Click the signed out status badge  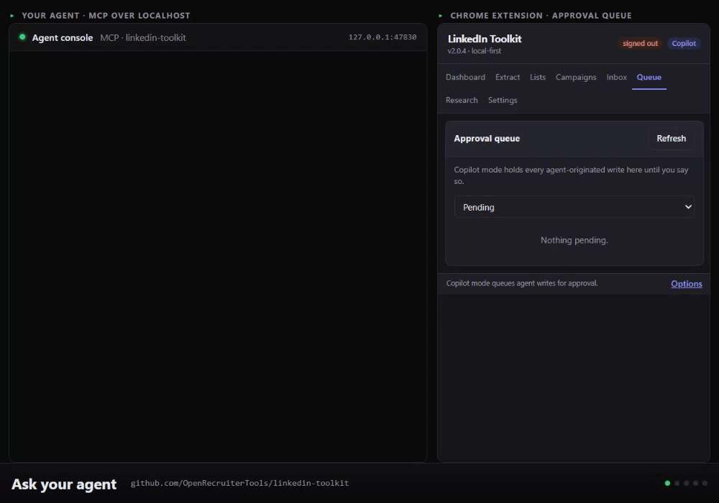coord(640,43)
